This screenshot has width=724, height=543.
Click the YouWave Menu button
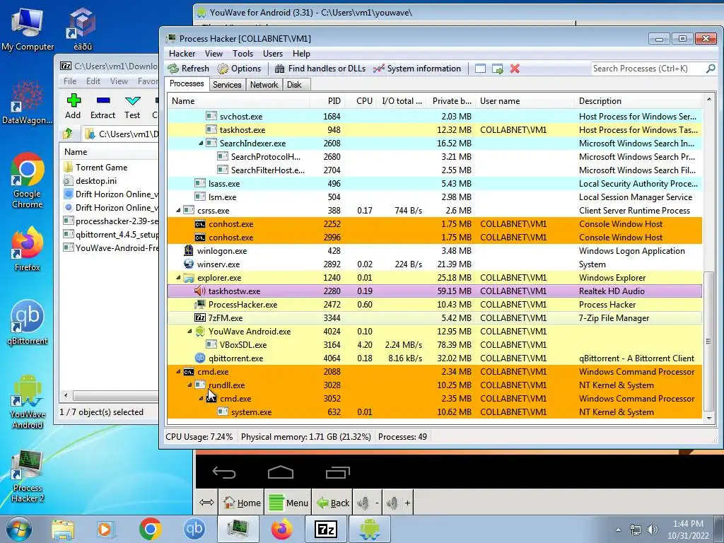[288, 503]
